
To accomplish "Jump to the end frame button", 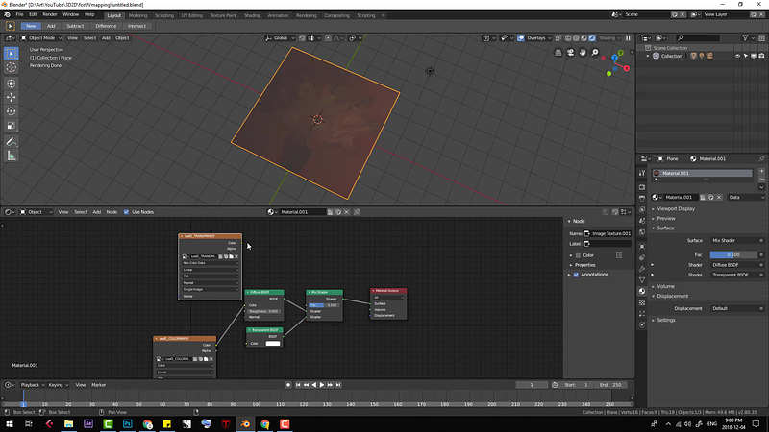I will [338, 385].
